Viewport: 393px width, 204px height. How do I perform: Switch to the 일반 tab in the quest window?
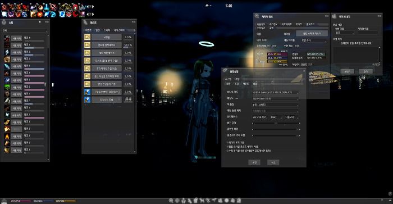[98, 30]
